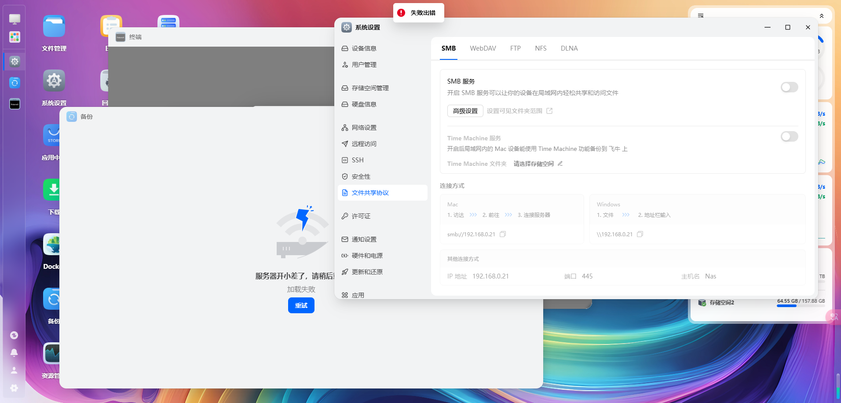
Task: Open the 备份 desktop icon above its label
Action: click(x=51, y=299)
